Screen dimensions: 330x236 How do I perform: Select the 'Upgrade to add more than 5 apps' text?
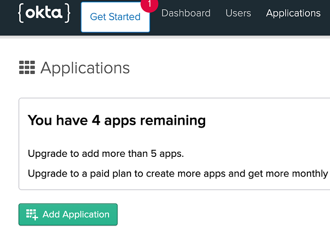pos(106,154)
